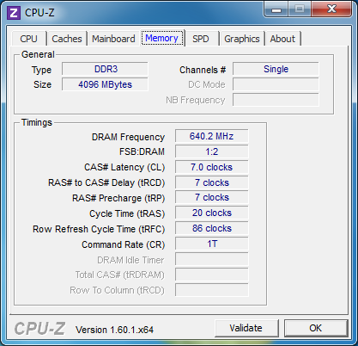This screenshot has height=346, width=358.
Task: Minimize the CPU-Z window
Action: tap(276, 9)
